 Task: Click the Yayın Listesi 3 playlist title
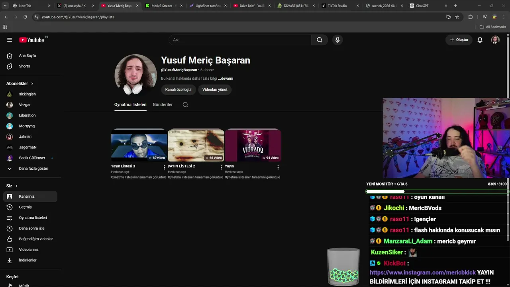click(x=123, y=166)
